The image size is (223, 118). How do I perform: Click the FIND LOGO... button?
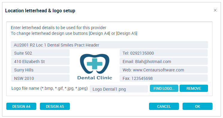(x=164, y=88)
